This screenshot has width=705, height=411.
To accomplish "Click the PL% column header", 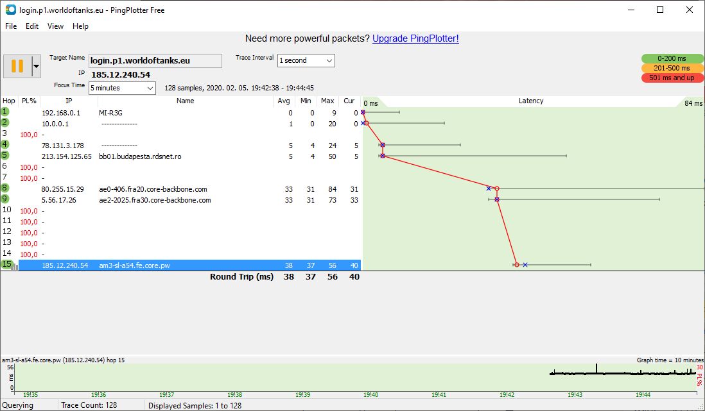I will pos(29,101).
